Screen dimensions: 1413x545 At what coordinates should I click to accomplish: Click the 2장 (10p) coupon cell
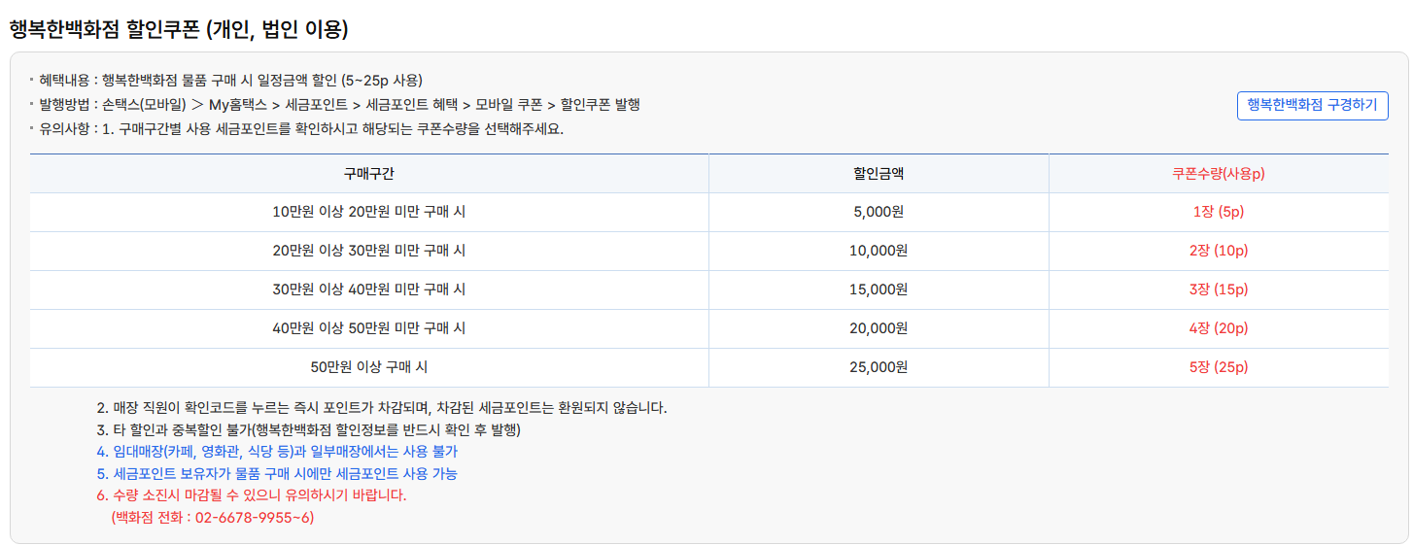[x=1218, y=251]
